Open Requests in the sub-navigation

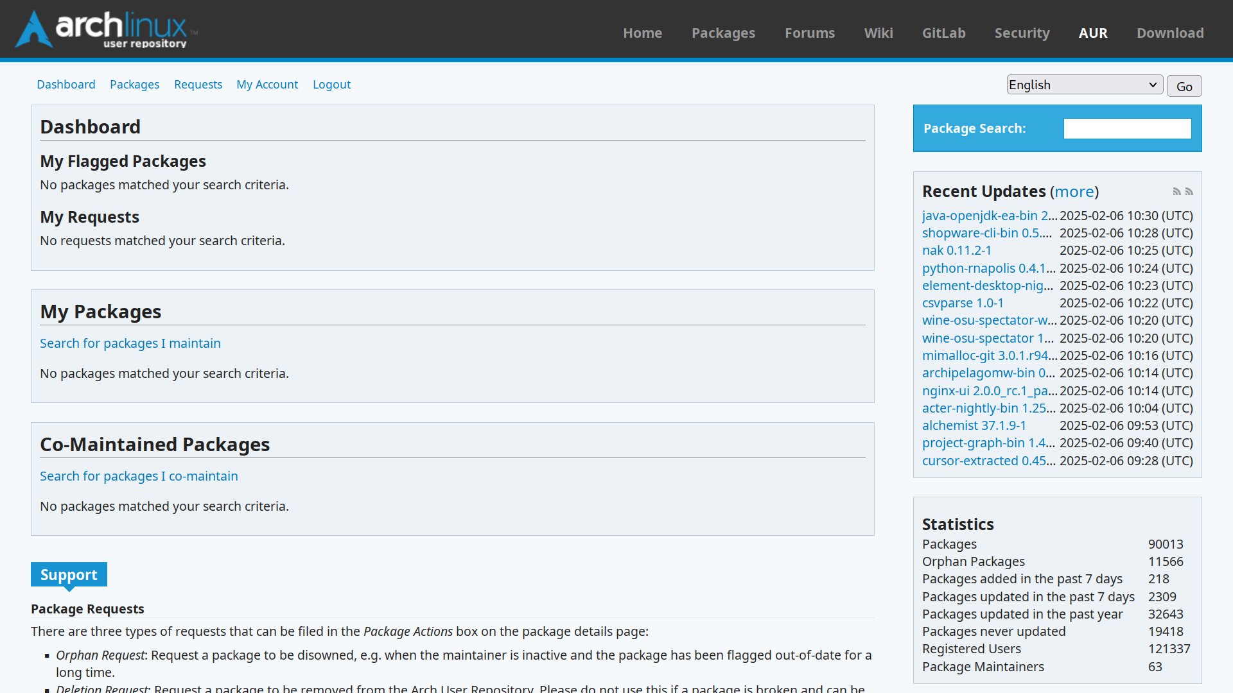pyautogui.click(x=198, y=84)
